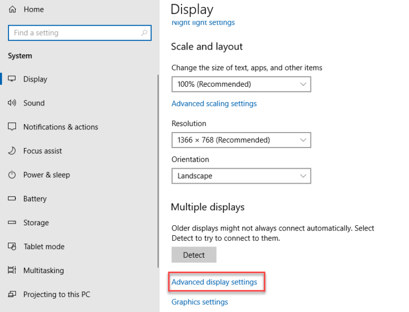The width and height of the screenshot is (409, 312).
Task: Open Battery using its icon
Action: coord(12,199)
